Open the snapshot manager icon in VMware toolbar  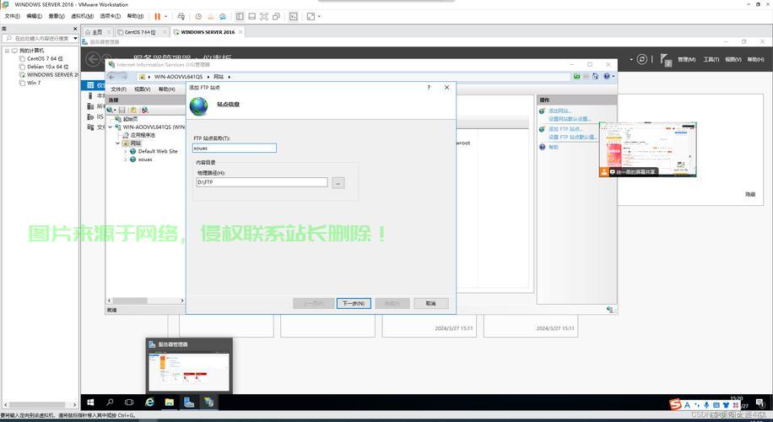(222, 16)
